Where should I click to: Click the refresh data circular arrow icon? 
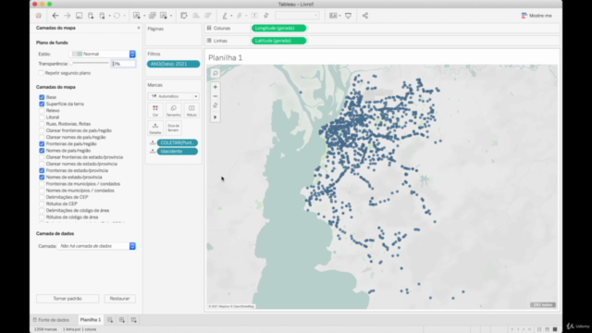(x=117, y=16)
